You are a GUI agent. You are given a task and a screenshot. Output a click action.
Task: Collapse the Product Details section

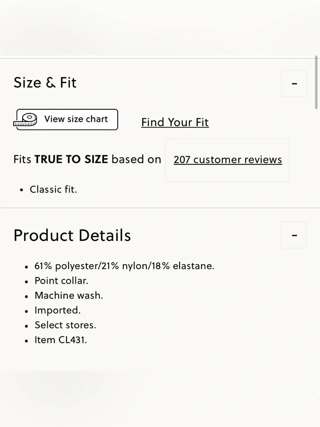(x=294, y=235)
